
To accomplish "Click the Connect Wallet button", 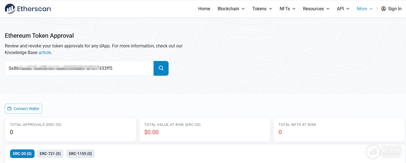I will (x=23, y=109).
